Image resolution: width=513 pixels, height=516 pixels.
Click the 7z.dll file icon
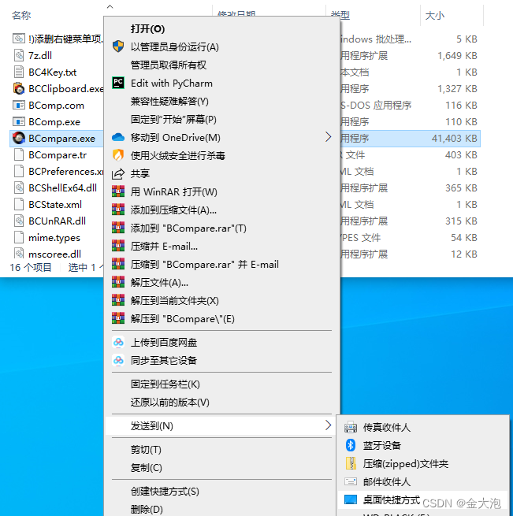(19, 55)
